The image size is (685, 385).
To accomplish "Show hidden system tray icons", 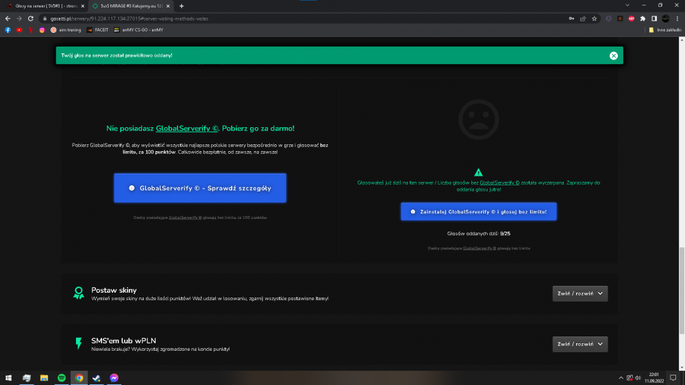I will pyautogui.click(x=621, y=378).
